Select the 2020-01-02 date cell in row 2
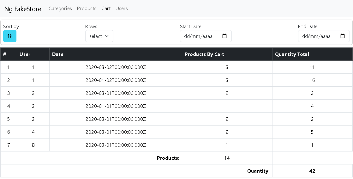The image size is (353, 179). (x=116, y=80)
